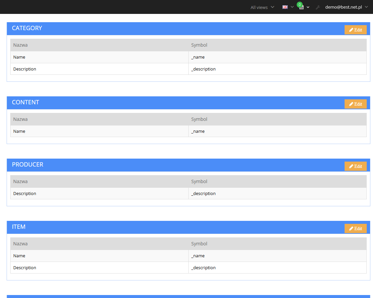Click Symbol column header in ITEM table
Screen dimensions: 373x298
click(278, 244)
